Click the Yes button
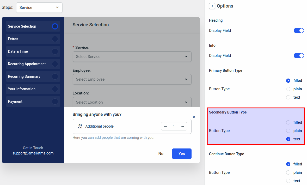This screenshot has height=185, width=307. click(x=182, y=154)
